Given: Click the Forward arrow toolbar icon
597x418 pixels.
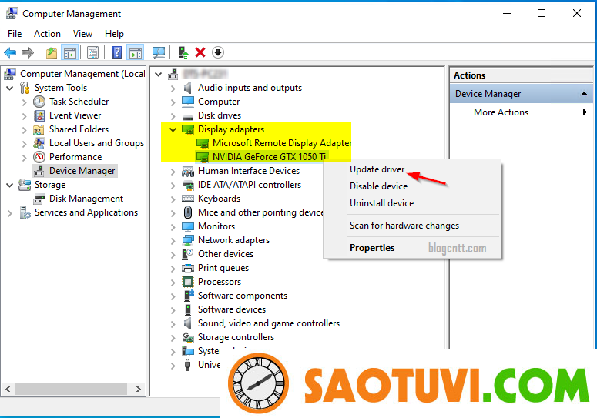Looking at the screenshot, I should click(x=28, y=52).
